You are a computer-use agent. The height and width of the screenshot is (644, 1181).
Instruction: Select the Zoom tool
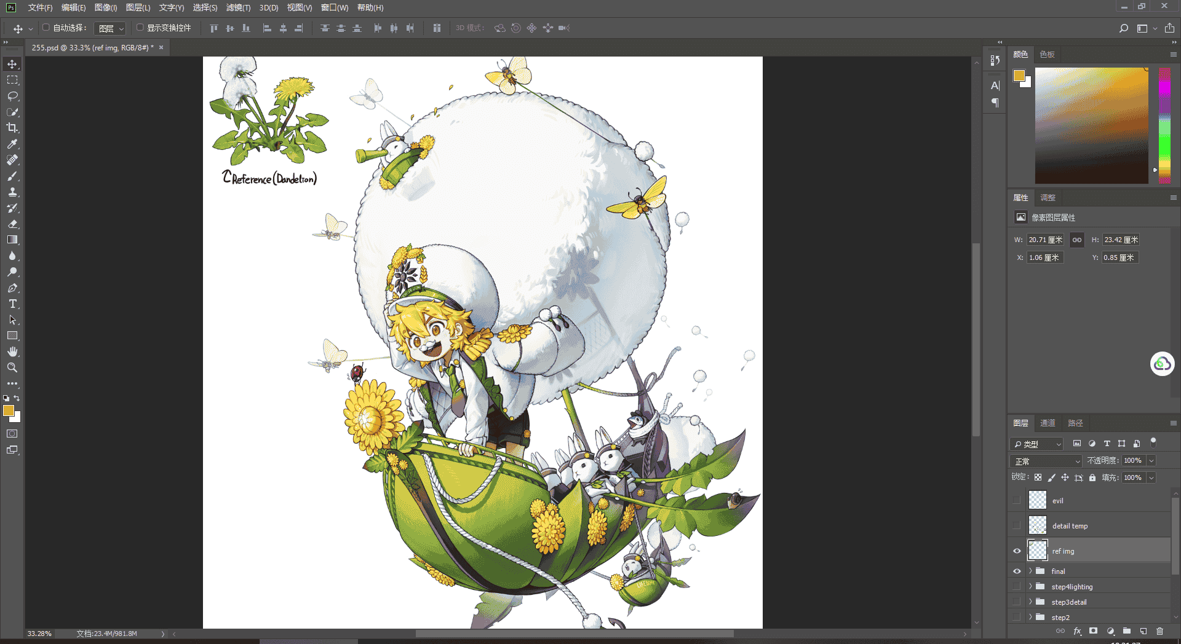12,367
